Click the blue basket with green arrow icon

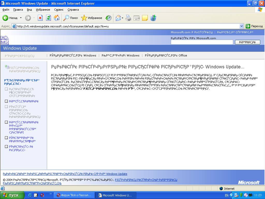click(153, 18)
